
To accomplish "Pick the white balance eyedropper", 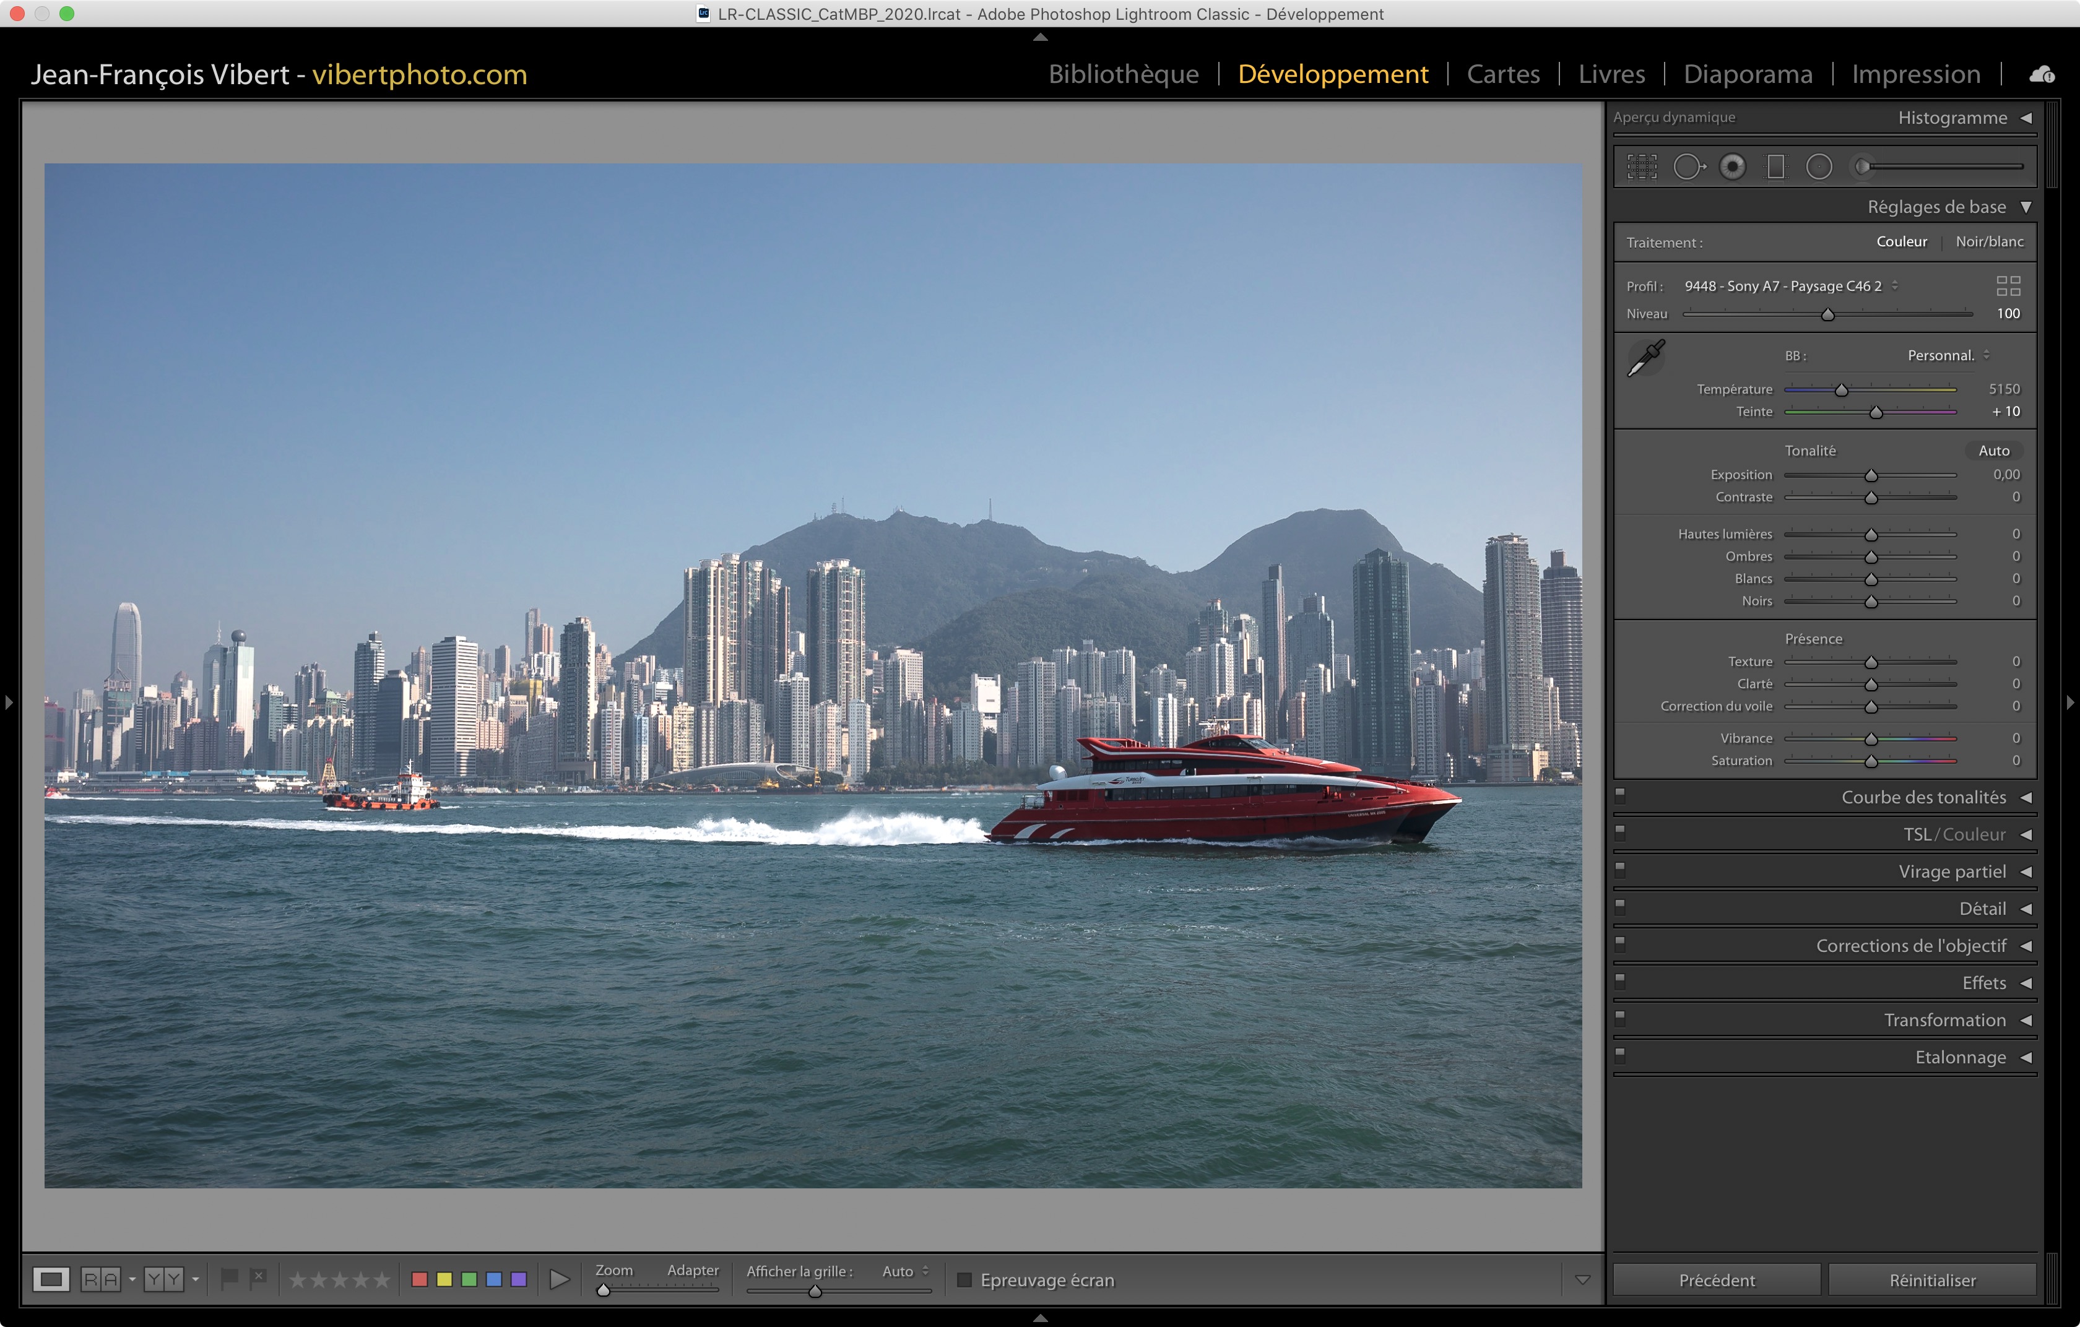I will [1645, 358].
